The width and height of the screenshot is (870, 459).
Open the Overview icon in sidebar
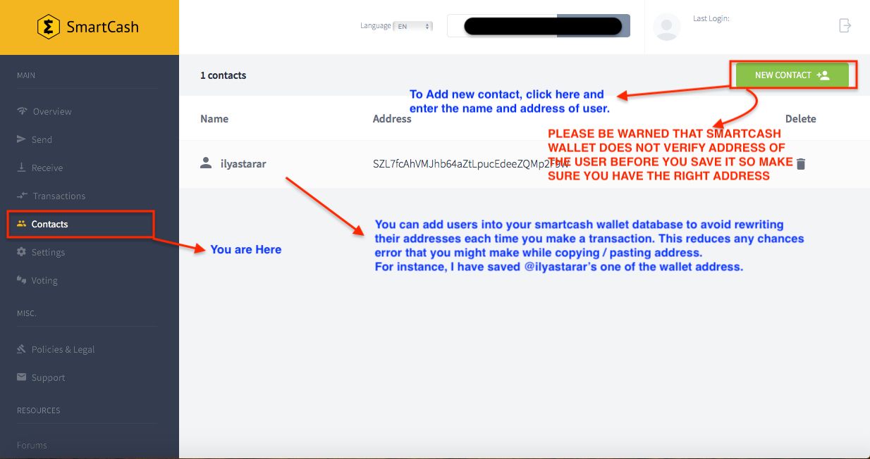(22, 111)
